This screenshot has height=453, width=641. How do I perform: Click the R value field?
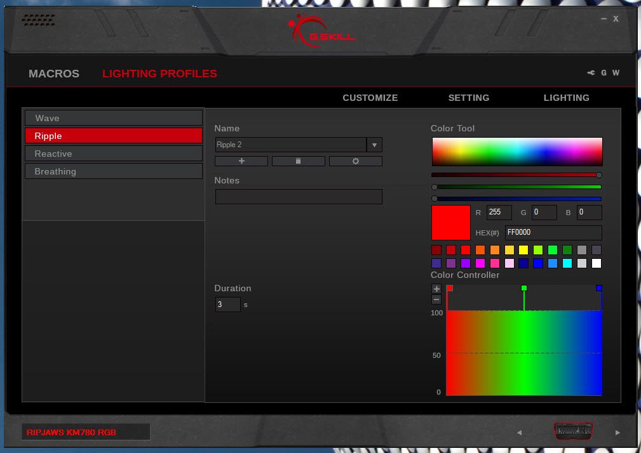point(499,212)
